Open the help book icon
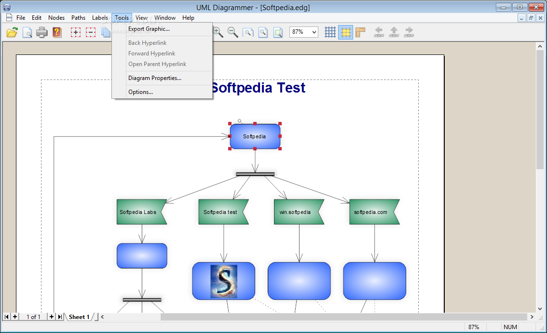 tap(57, 32)
